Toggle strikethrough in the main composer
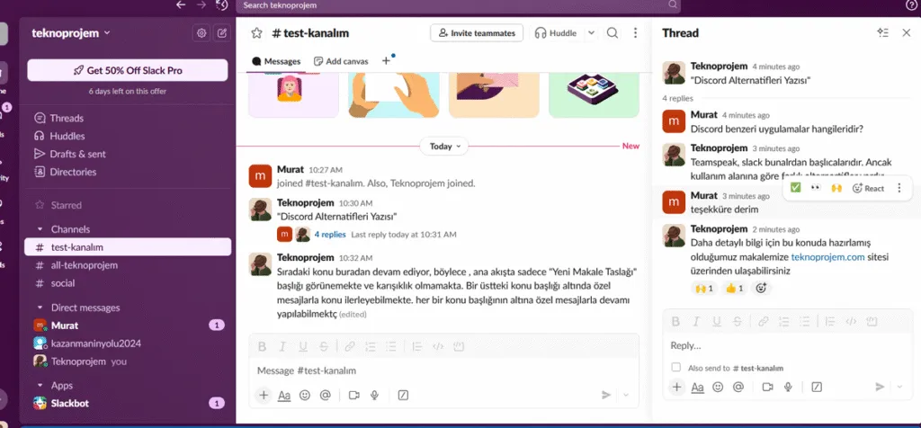Image resolution: width=921 pixels, height=428 pixels. click(x=324, y=347)
